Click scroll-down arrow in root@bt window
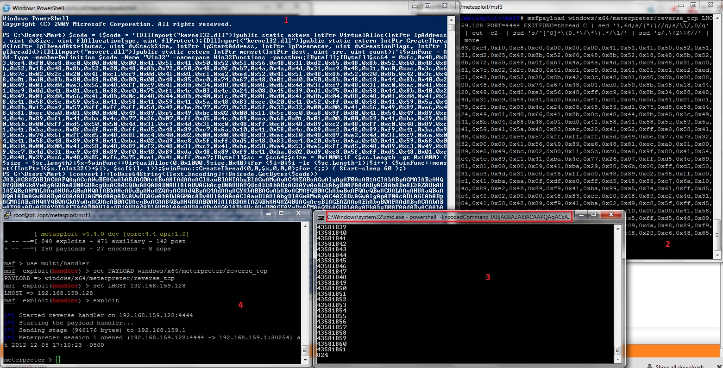Image resolution: width=723 pixels, height=368 pixels. [305, 359]
